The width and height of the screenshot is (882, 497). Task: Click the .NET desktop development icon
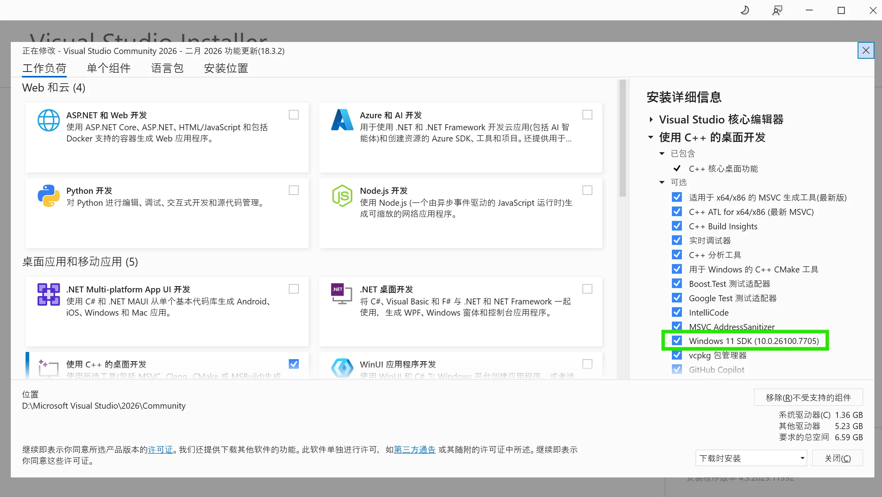pyautogui.click(x=342, y=294)
